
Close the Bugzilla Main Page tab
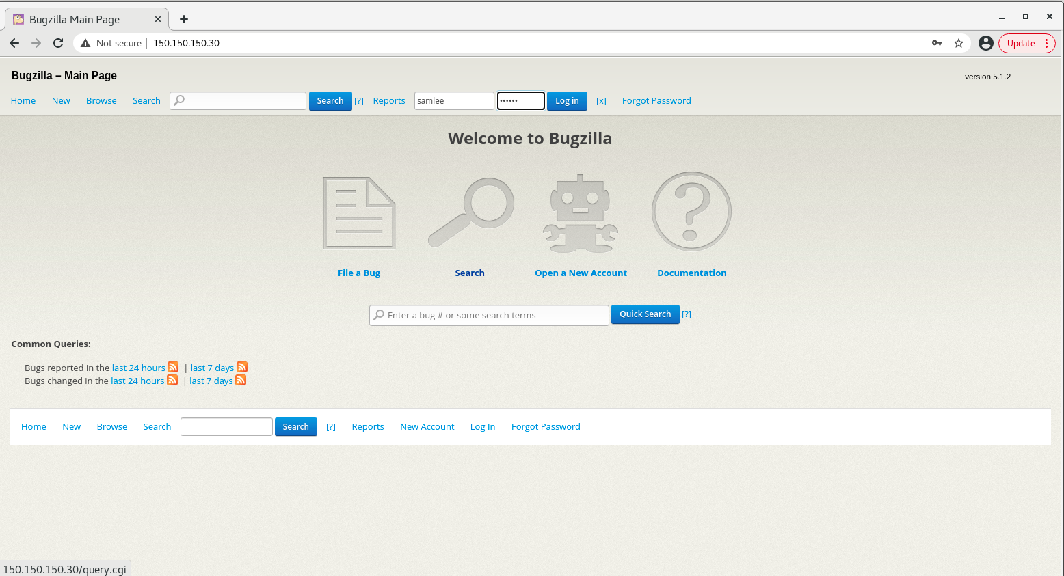pos(157,19)
